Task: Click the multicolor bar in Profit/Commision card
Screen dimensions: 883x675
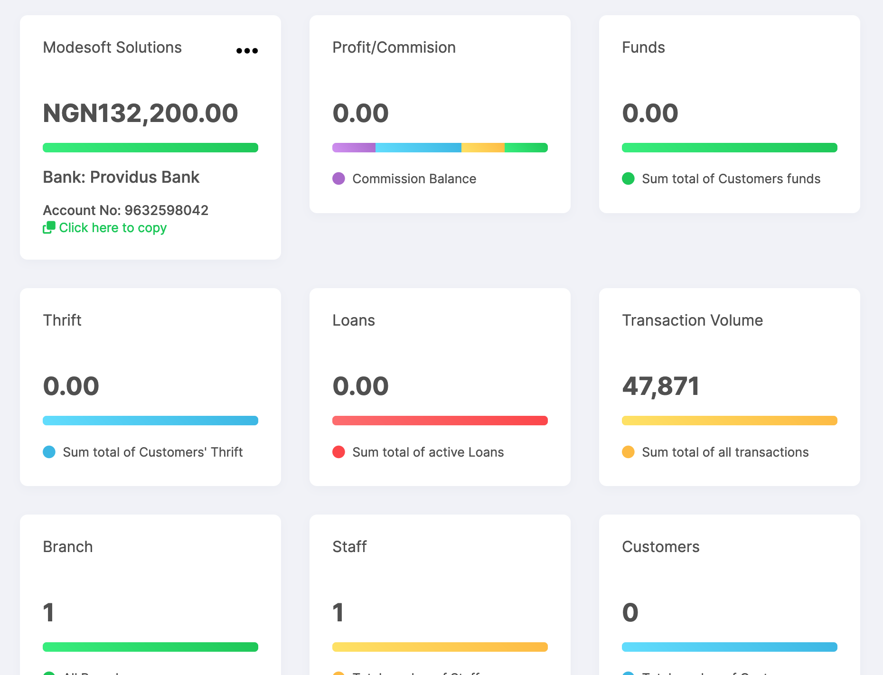Action: tap(440, 148)
